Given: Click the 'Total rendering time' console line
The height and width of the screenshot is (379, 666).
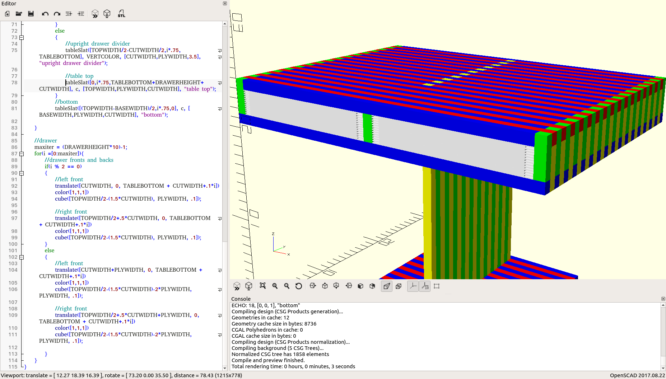Looking at the screenshot, I should point(293,366).
